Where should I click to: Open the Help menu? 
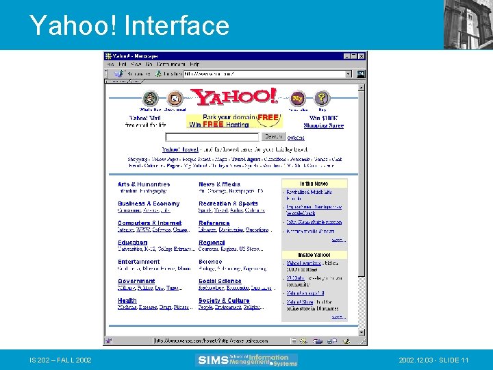tap(194, 64)
